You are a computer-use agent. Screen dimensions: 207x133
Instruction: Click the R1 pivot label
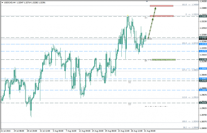pos(146,18)
